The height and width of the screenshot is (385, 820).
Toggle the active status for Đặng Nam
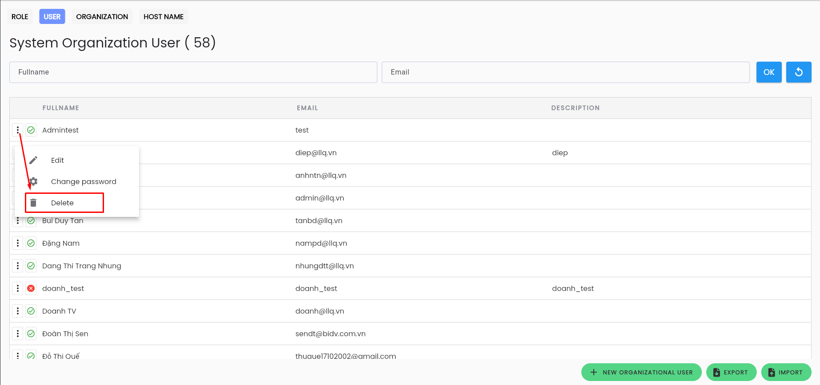pos(31,243)
